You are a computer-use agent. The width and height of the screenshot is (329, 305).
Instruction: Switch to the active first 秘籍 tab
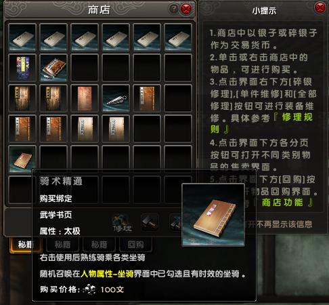tap(26, 245)
